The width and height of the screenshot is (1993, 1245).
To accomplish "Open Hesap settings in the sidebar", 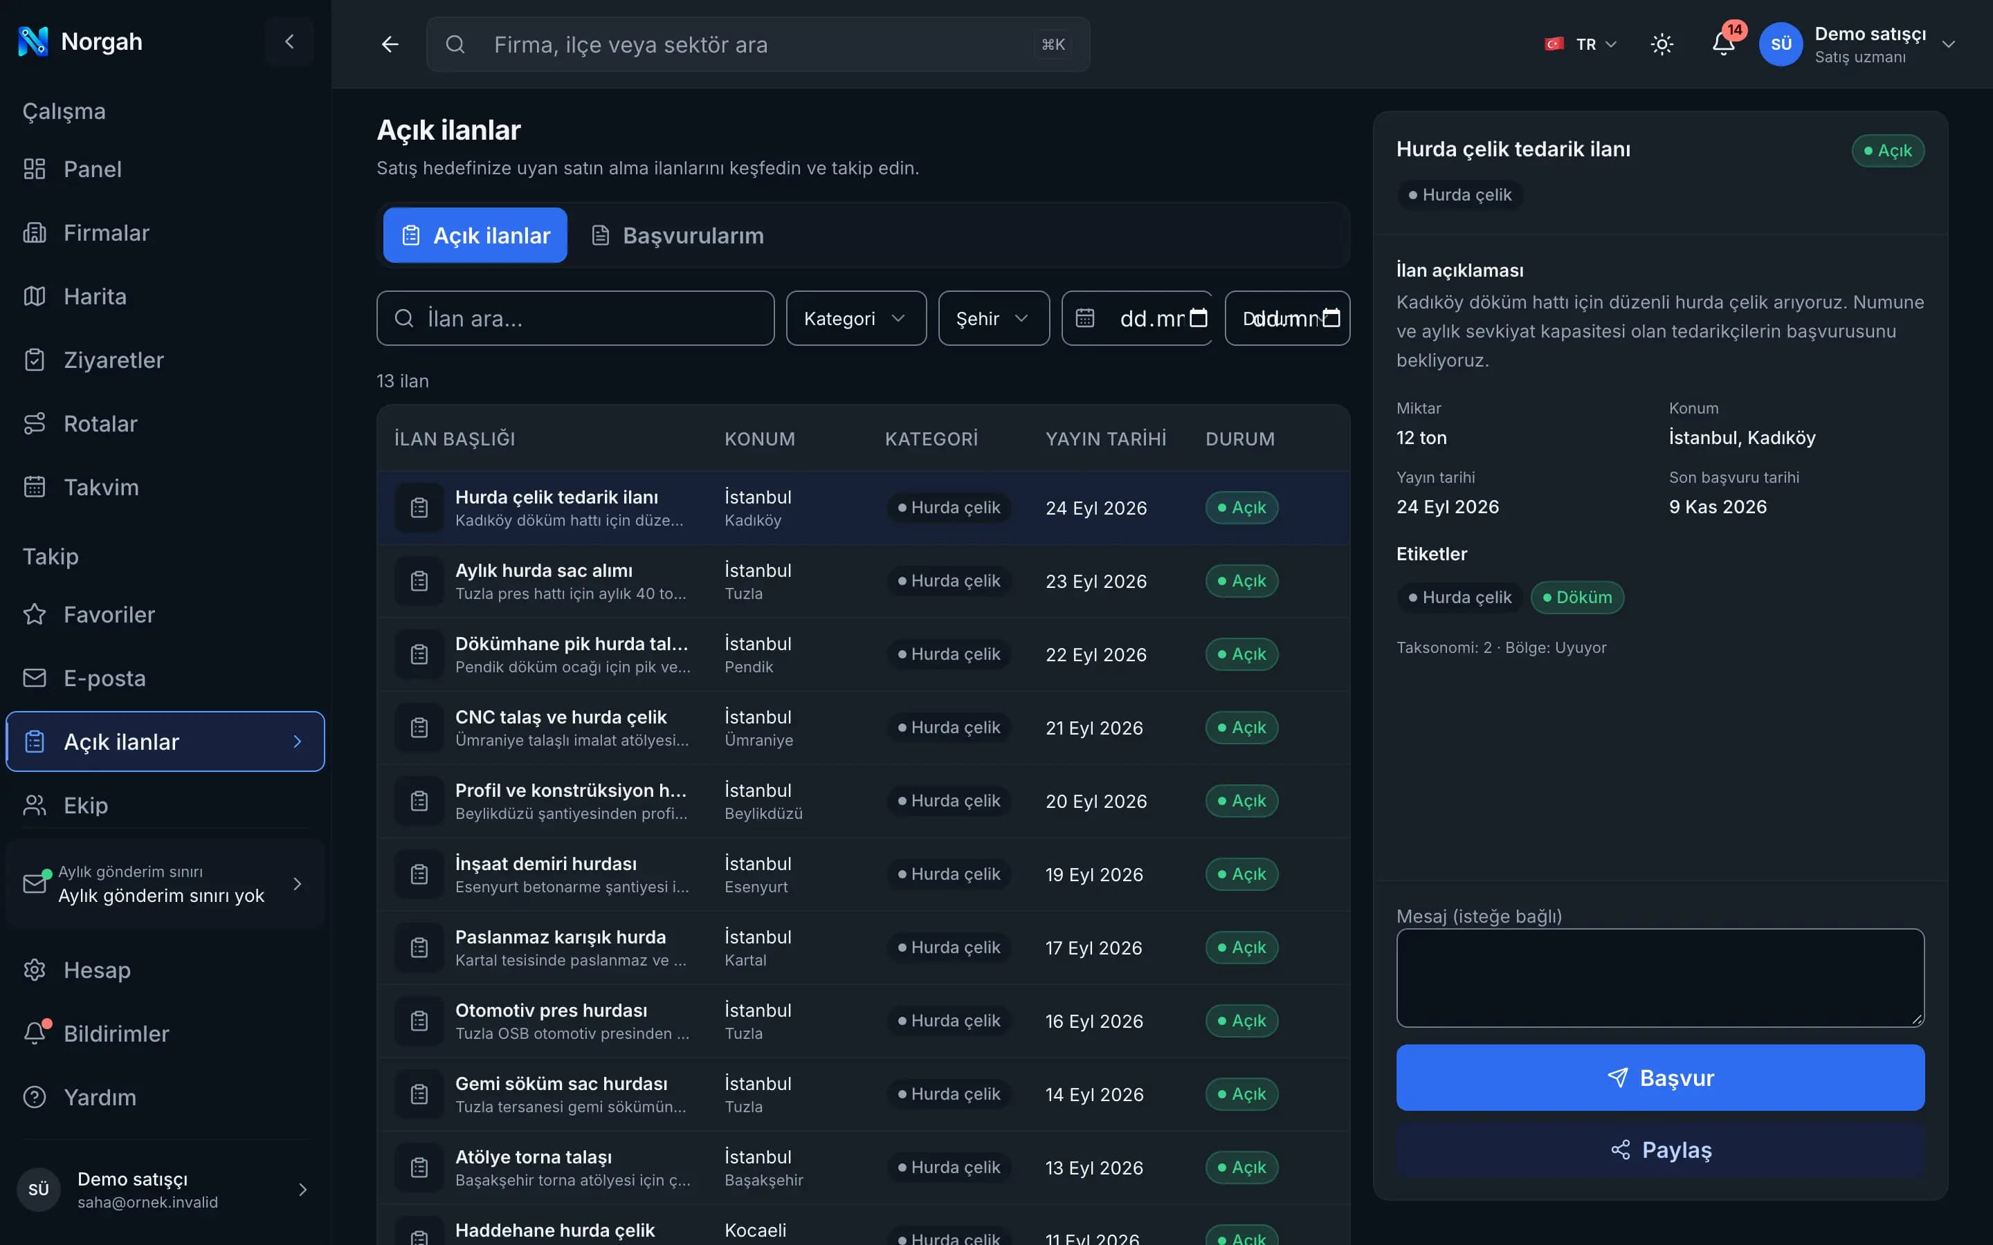I will (165, 970).
